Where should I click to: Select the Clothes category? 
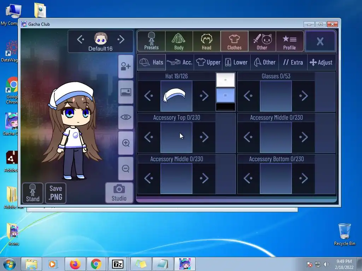pos(234,41)
